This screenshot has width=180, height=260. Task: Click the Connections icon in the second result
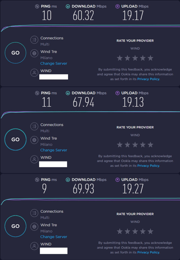34,126
